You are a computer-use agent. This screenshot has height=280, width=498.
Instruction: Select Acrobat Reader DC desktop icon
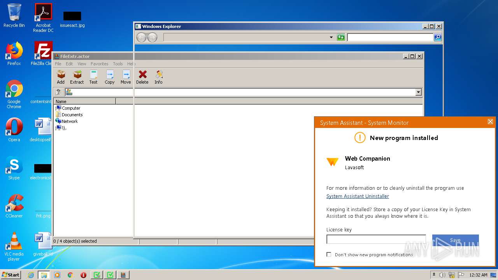pos(43,18)
